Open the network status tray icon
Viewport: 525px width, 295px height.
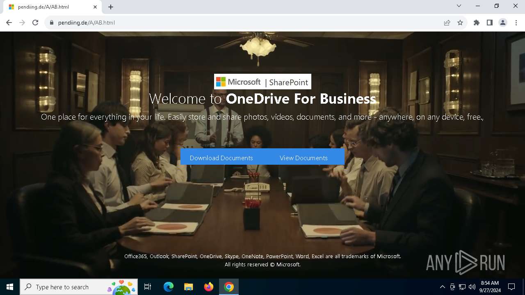tap(462, 287)
